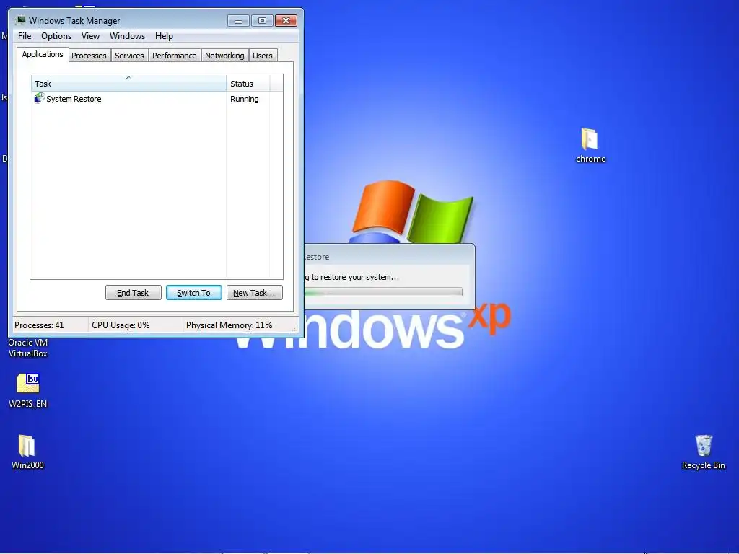Viewport: 739px width, 554px height.
Task: Click the System Restore task icon
Action: tap(40, 98)
